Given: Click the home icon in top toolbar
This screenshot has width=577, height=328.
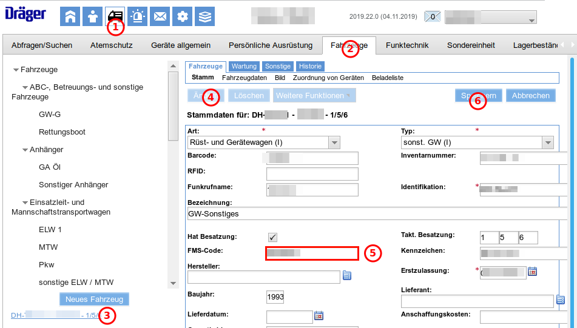Looking at the screenshot, I should pyautogui.click(x=70, y=17).
